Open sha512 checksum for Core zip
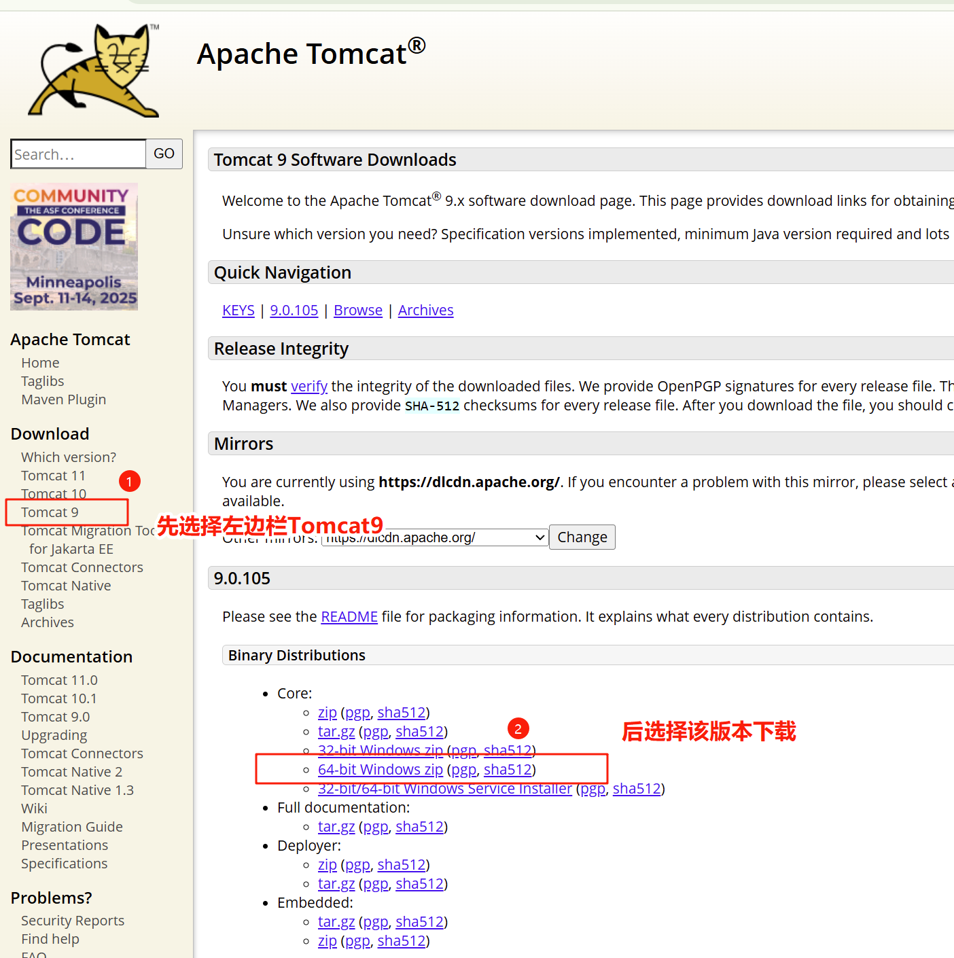The width and height of the screenshot is (954, 958). 402,713
